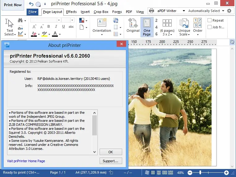Open the Orientation menu
Viewport: 236px width, 177px height.
click(x=102, y=27)
